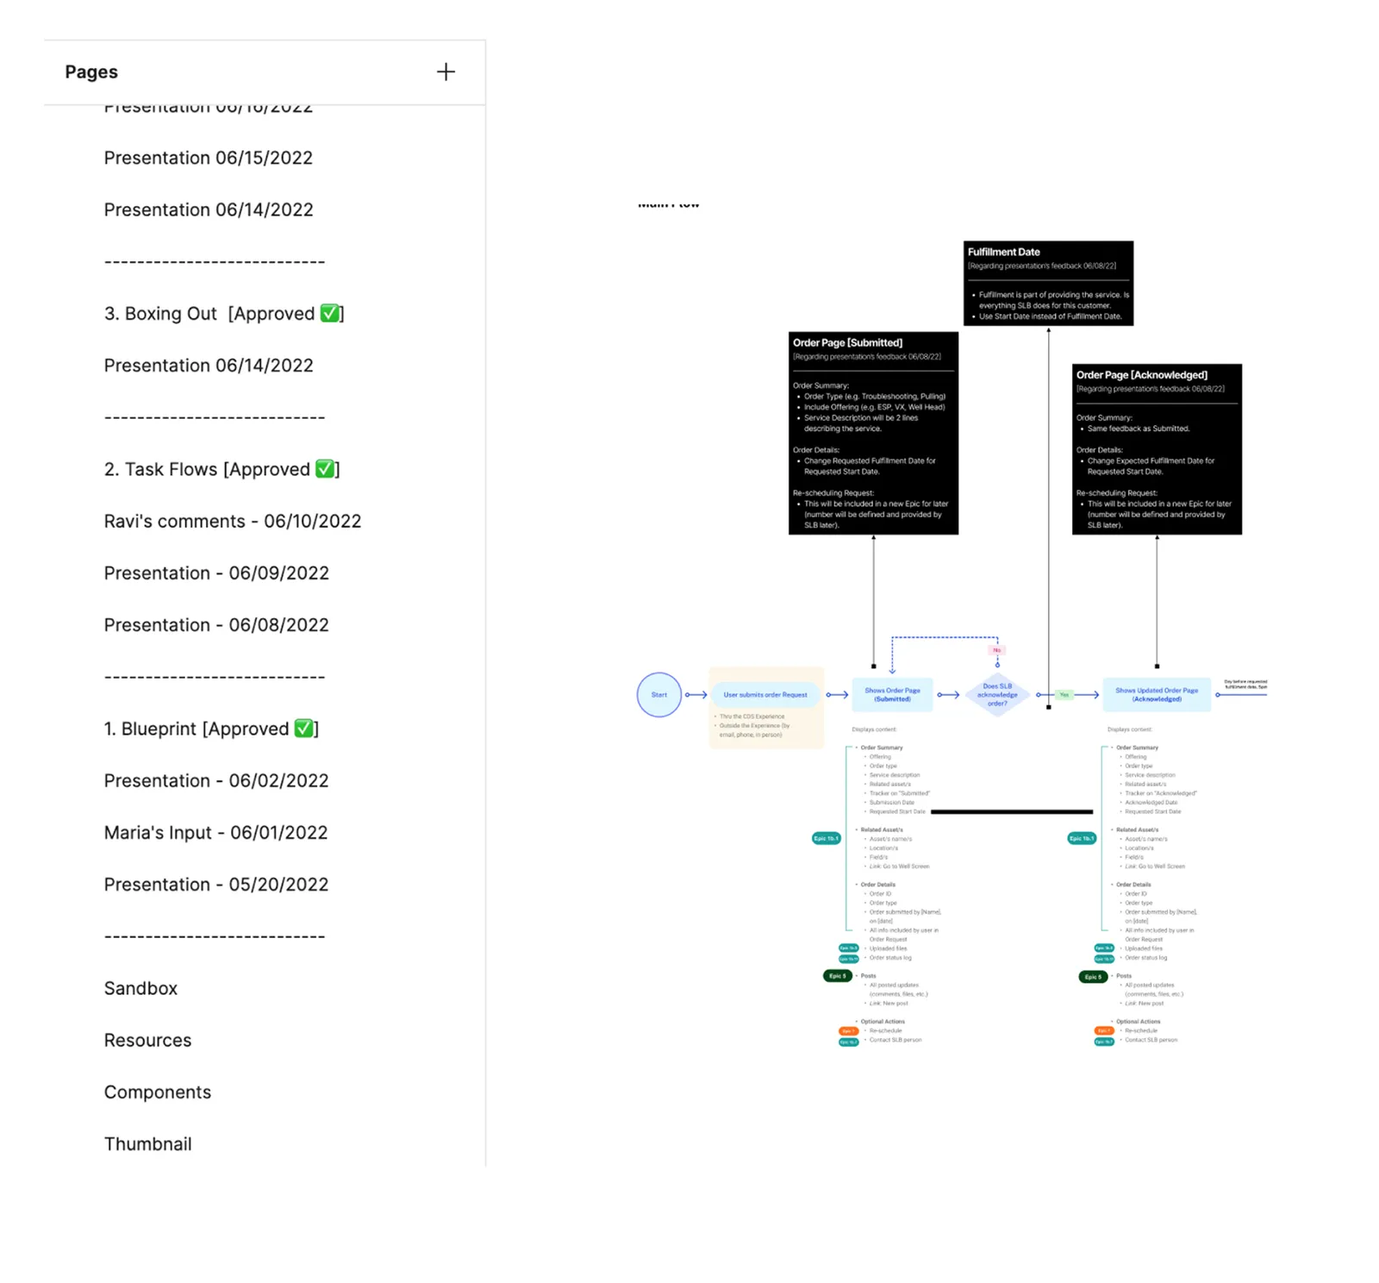
Task: Switch to 1. Blueprint [Approved] page
Action: (x=211, y=729)
